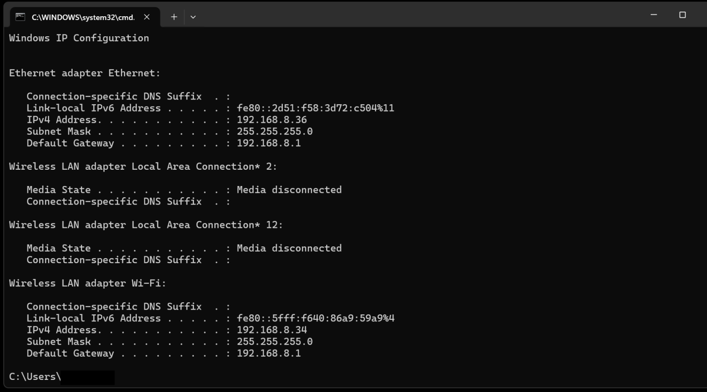This screenshot has height=392, width=707.
Task: Click the Wi-Fi IPv4 address 192.168.8.34
Action: tap(272, 330)
